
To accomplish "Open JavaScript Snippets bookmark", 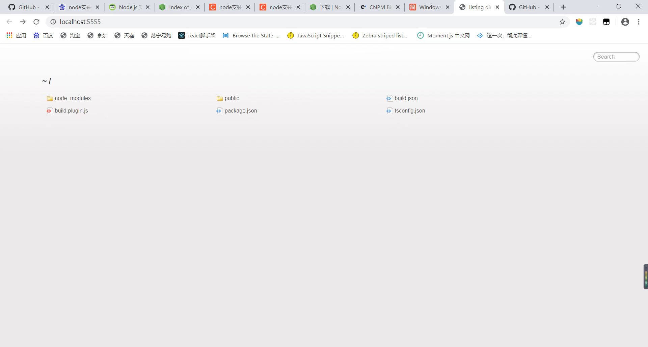I will click(x=316, y=35).
